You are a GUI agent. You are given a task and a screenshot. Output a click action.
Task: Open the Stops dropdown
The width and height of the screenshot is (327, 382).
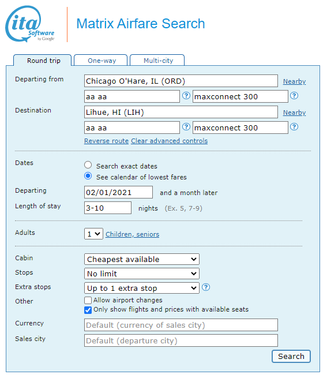(x=142, y=274)
